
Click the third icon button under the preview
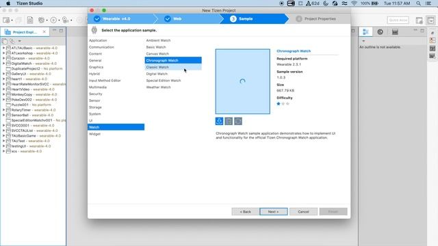click(x=238, y=121)
